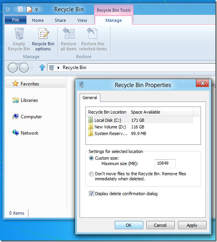Screen dimensions: 217x242
Task: Go forward with the Forward arrow button
Action: 24,68
